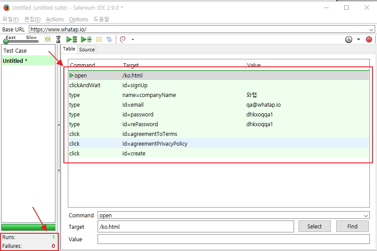Screen dimensions: 377x251
Task: Open the dropdown arrow beside the swirl icon
Action: (133, 39)
